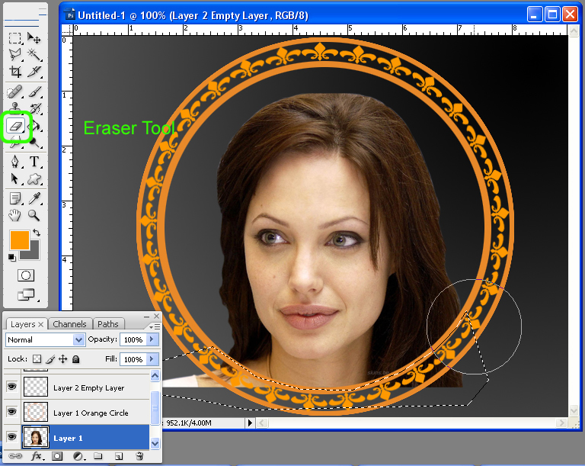Switch to the Channels tab

tap(69, 324)
